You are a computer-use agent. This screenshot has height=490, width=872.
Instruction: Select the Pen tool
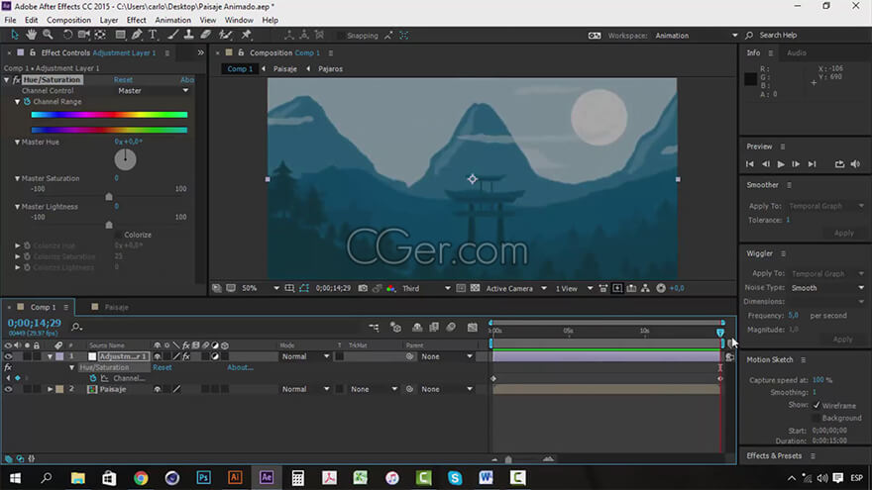coord(137,35)
